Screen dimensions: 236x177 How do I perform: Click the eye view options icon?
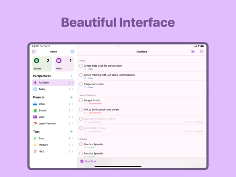(193, 52)
